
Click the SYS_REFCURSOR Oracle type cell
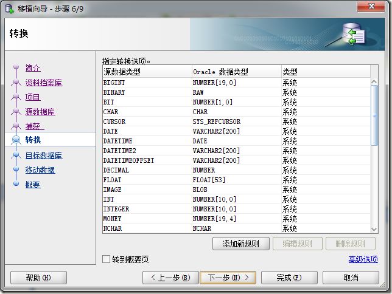[x=237, y=121]
